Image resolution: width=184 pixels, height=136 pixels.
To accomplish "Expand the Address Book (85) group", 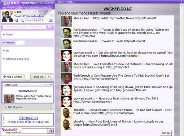I will point(4,59).
